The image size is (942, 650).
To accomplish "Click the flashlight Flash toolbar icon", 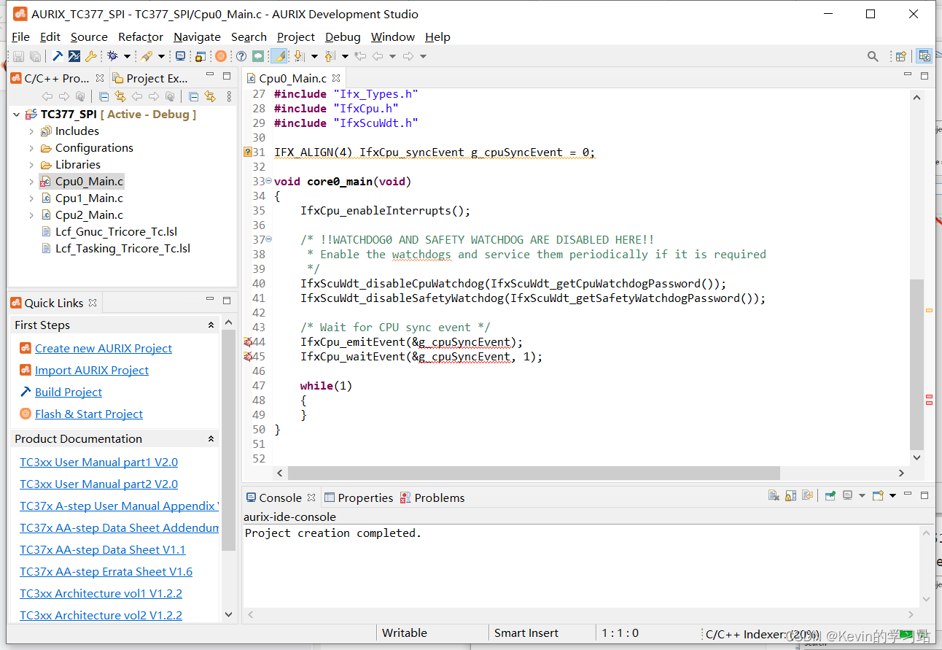I will point(147,56).
